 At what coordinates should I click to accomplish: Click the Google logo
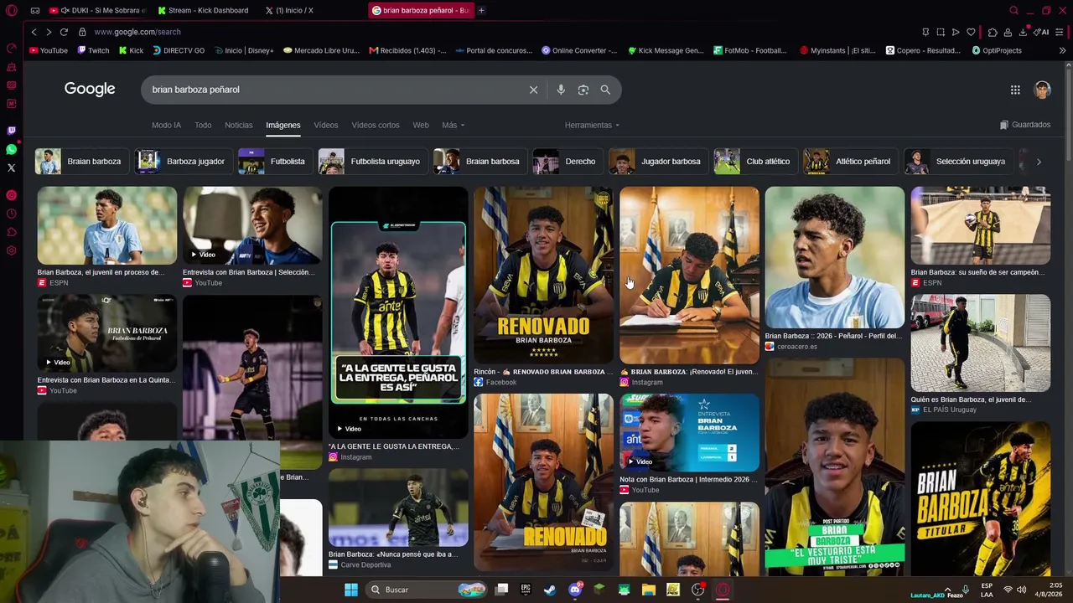[x=90, y=89]
